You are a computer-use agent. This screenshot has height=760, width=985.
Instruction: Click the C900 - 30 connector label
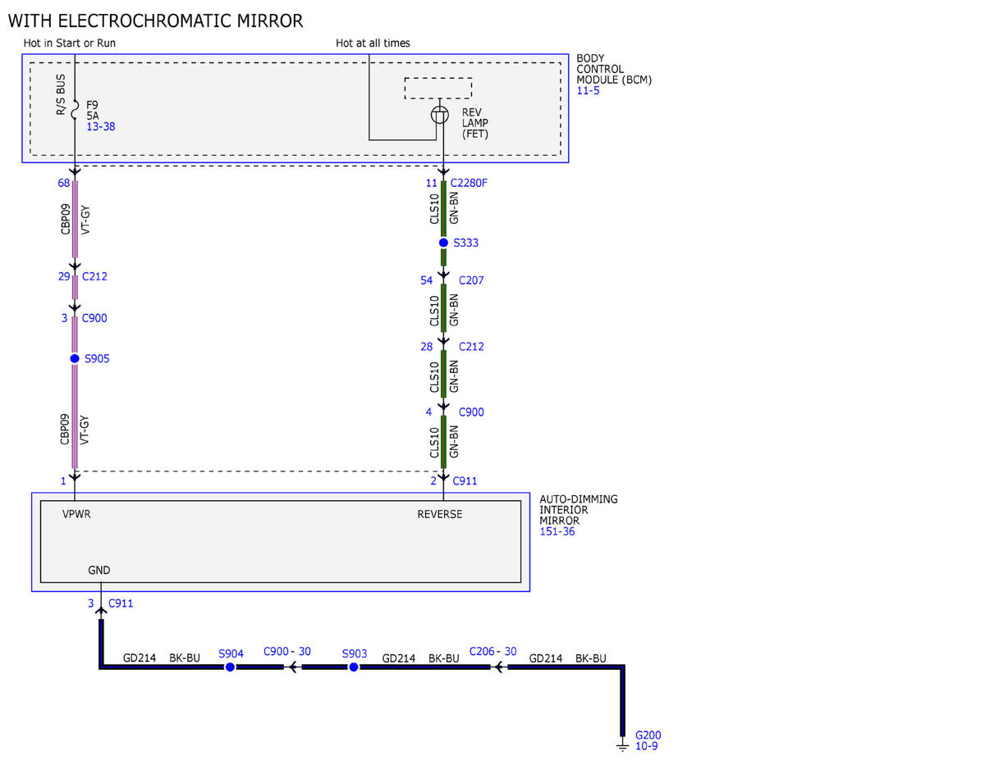click(x=287, y=652)
